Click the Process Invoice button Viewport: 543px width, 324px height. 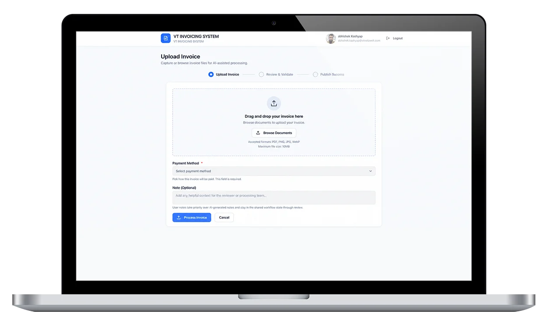192,218
